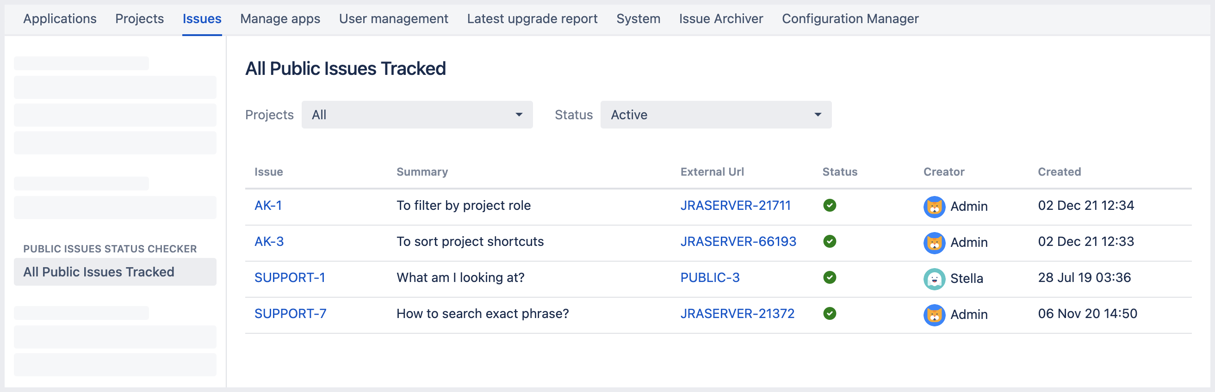The width and height of the screenshot is (1215, 392).
Task: Follow the PUBLIC-3 external URL
Action: (709, 277)
